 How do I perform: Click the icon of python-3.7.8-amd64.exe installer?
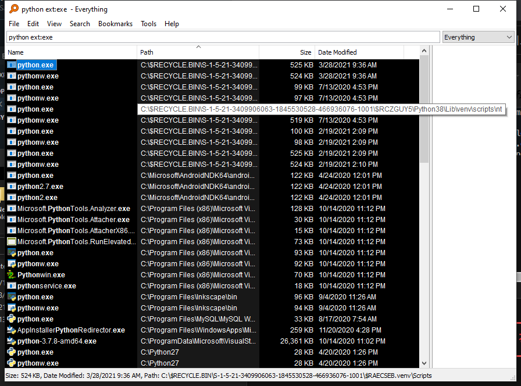pos(11,341)
